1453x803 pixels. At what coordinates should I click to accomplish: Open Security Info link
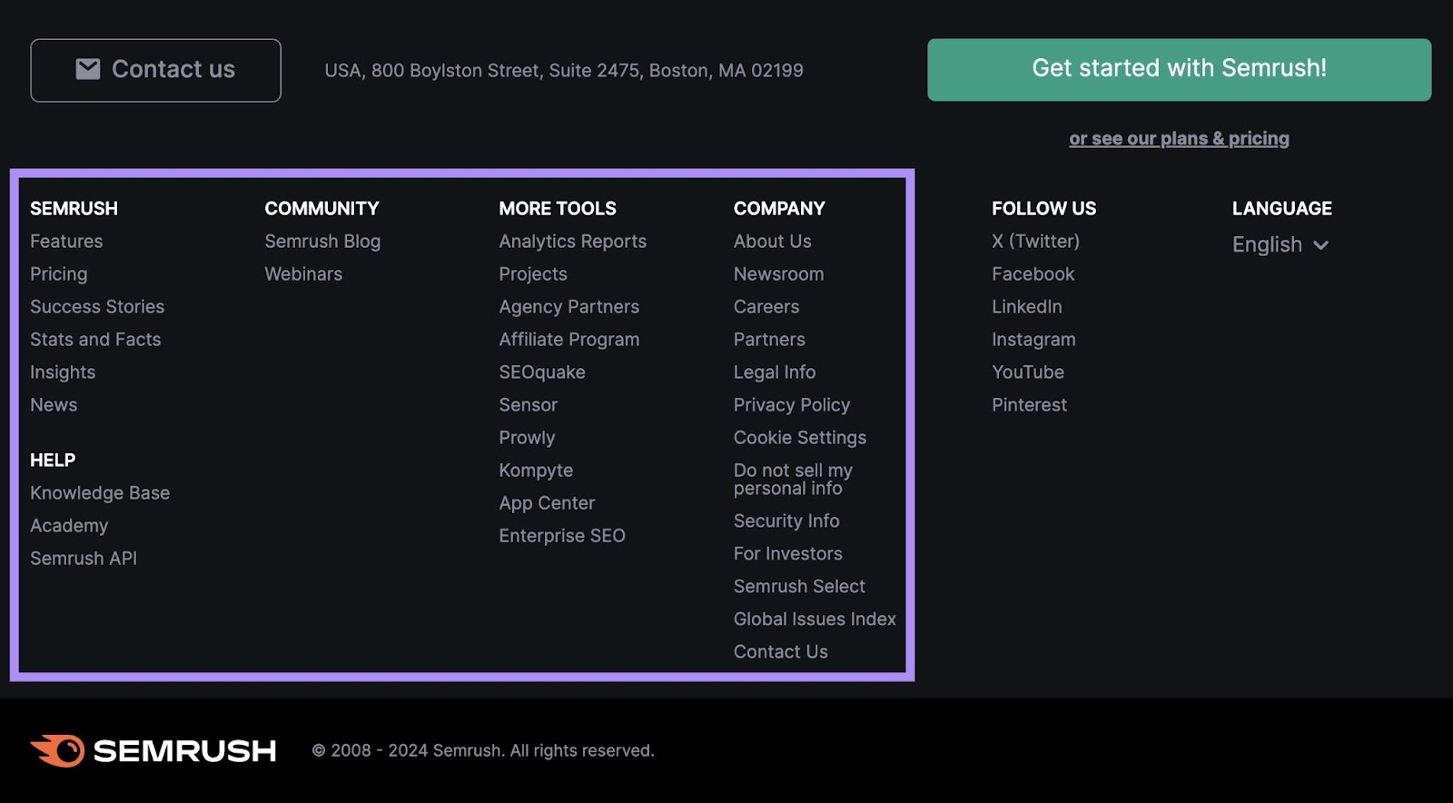pyautogui.click(x=786, y=520)
